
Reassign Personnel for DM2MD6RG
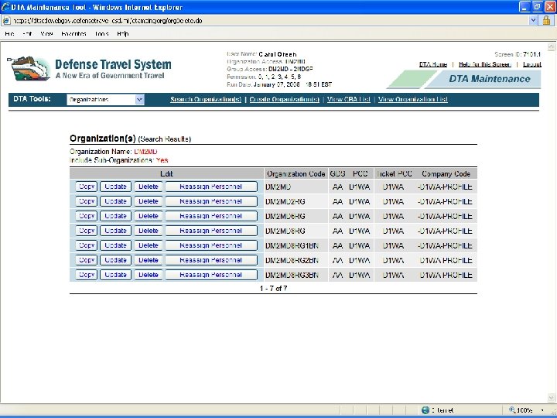pos(211,216)
